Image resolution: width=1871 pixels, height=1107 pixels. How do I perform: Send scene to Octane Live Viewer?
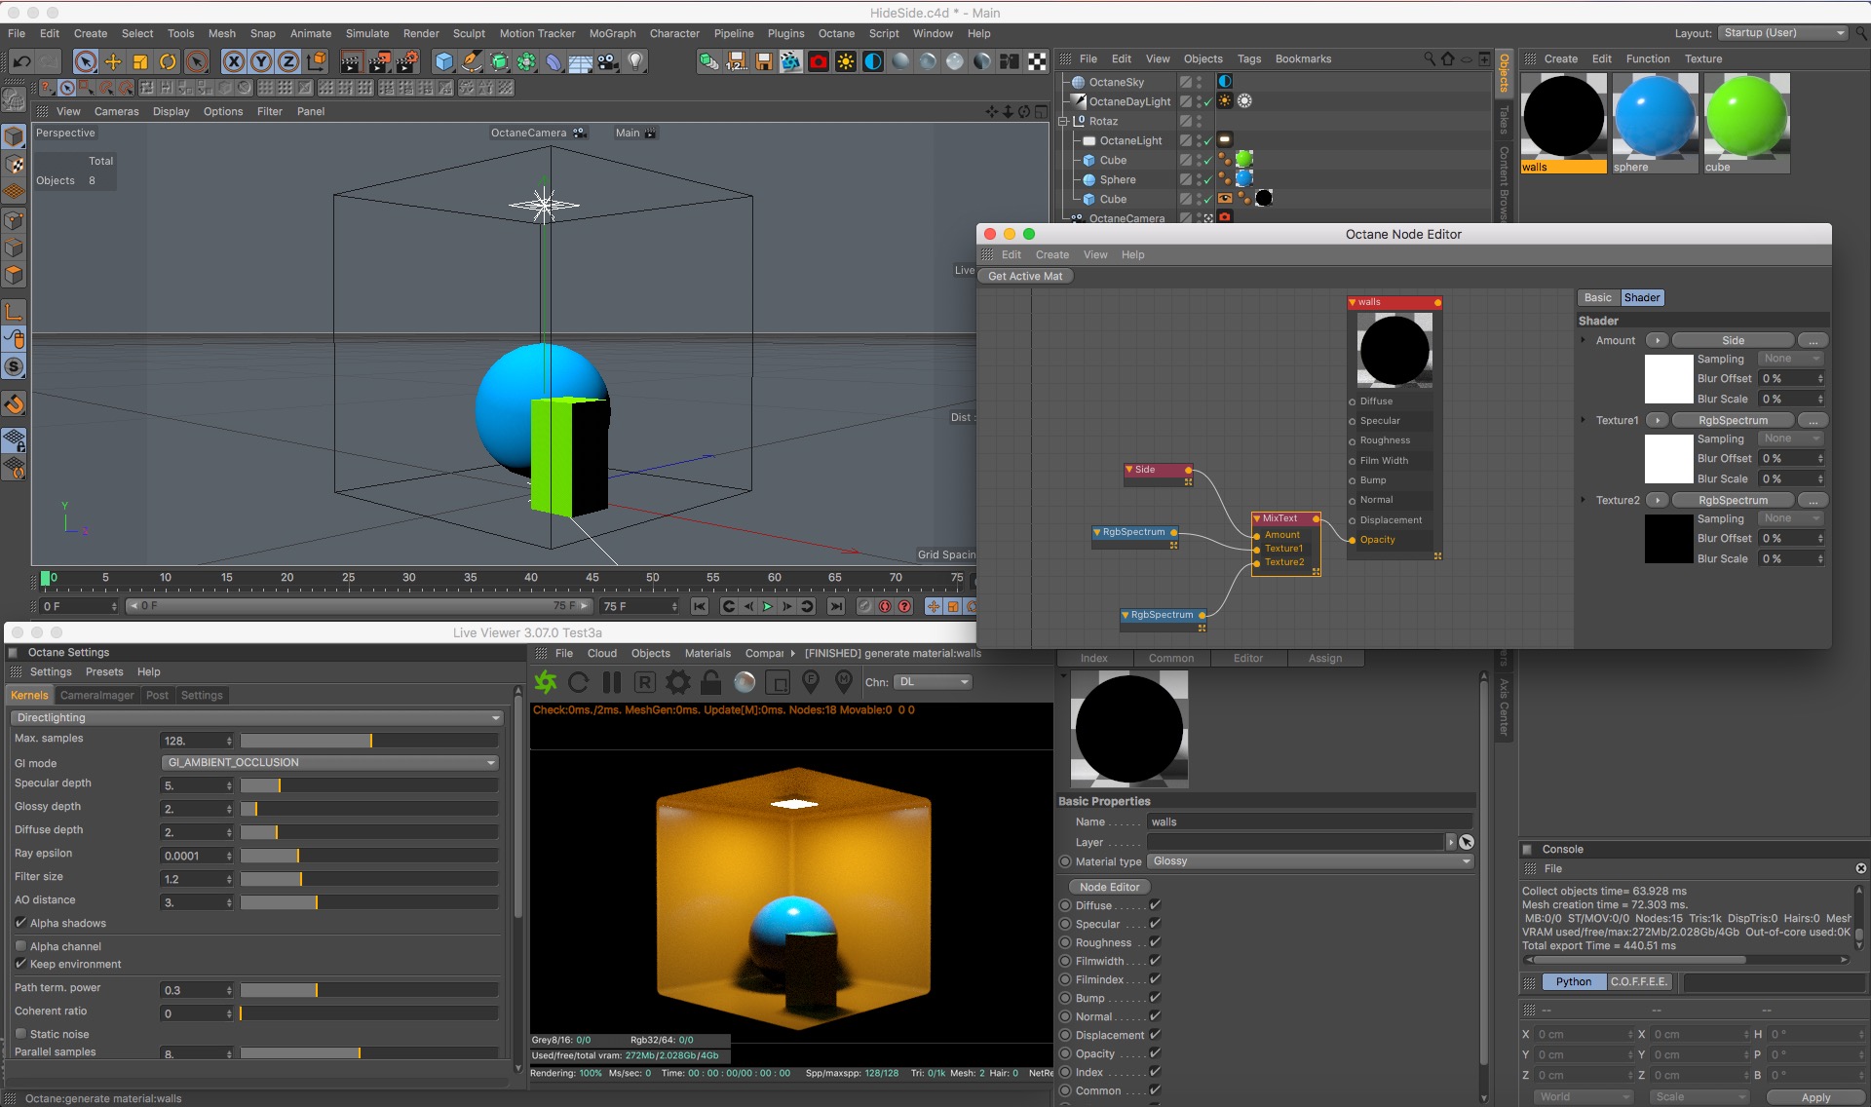click(546, 682)
